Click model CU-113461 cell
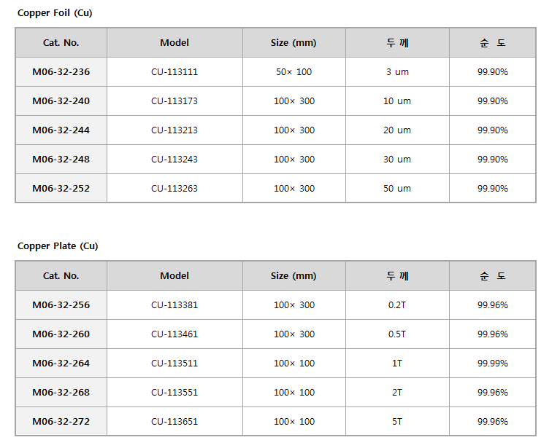This screenshot has height=440, width=541. [x=174, y=334]
